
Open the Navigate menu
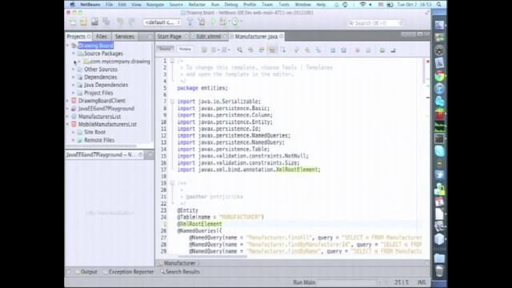click(155, 5)
